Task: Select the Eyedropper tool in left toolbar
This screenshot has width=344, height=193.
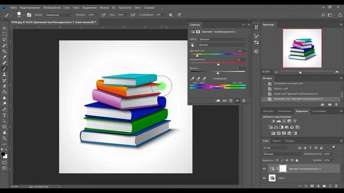Action: pos(4,57)
